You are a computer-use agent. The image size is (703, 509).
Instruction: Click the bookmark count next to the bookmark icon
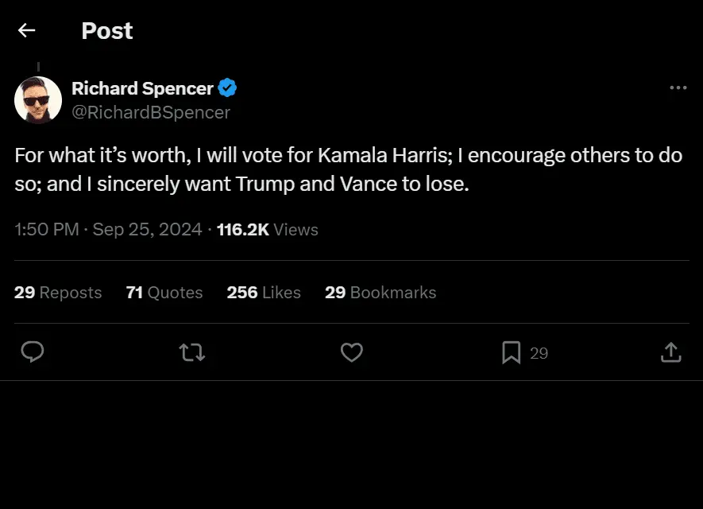(x=539, y=353)
